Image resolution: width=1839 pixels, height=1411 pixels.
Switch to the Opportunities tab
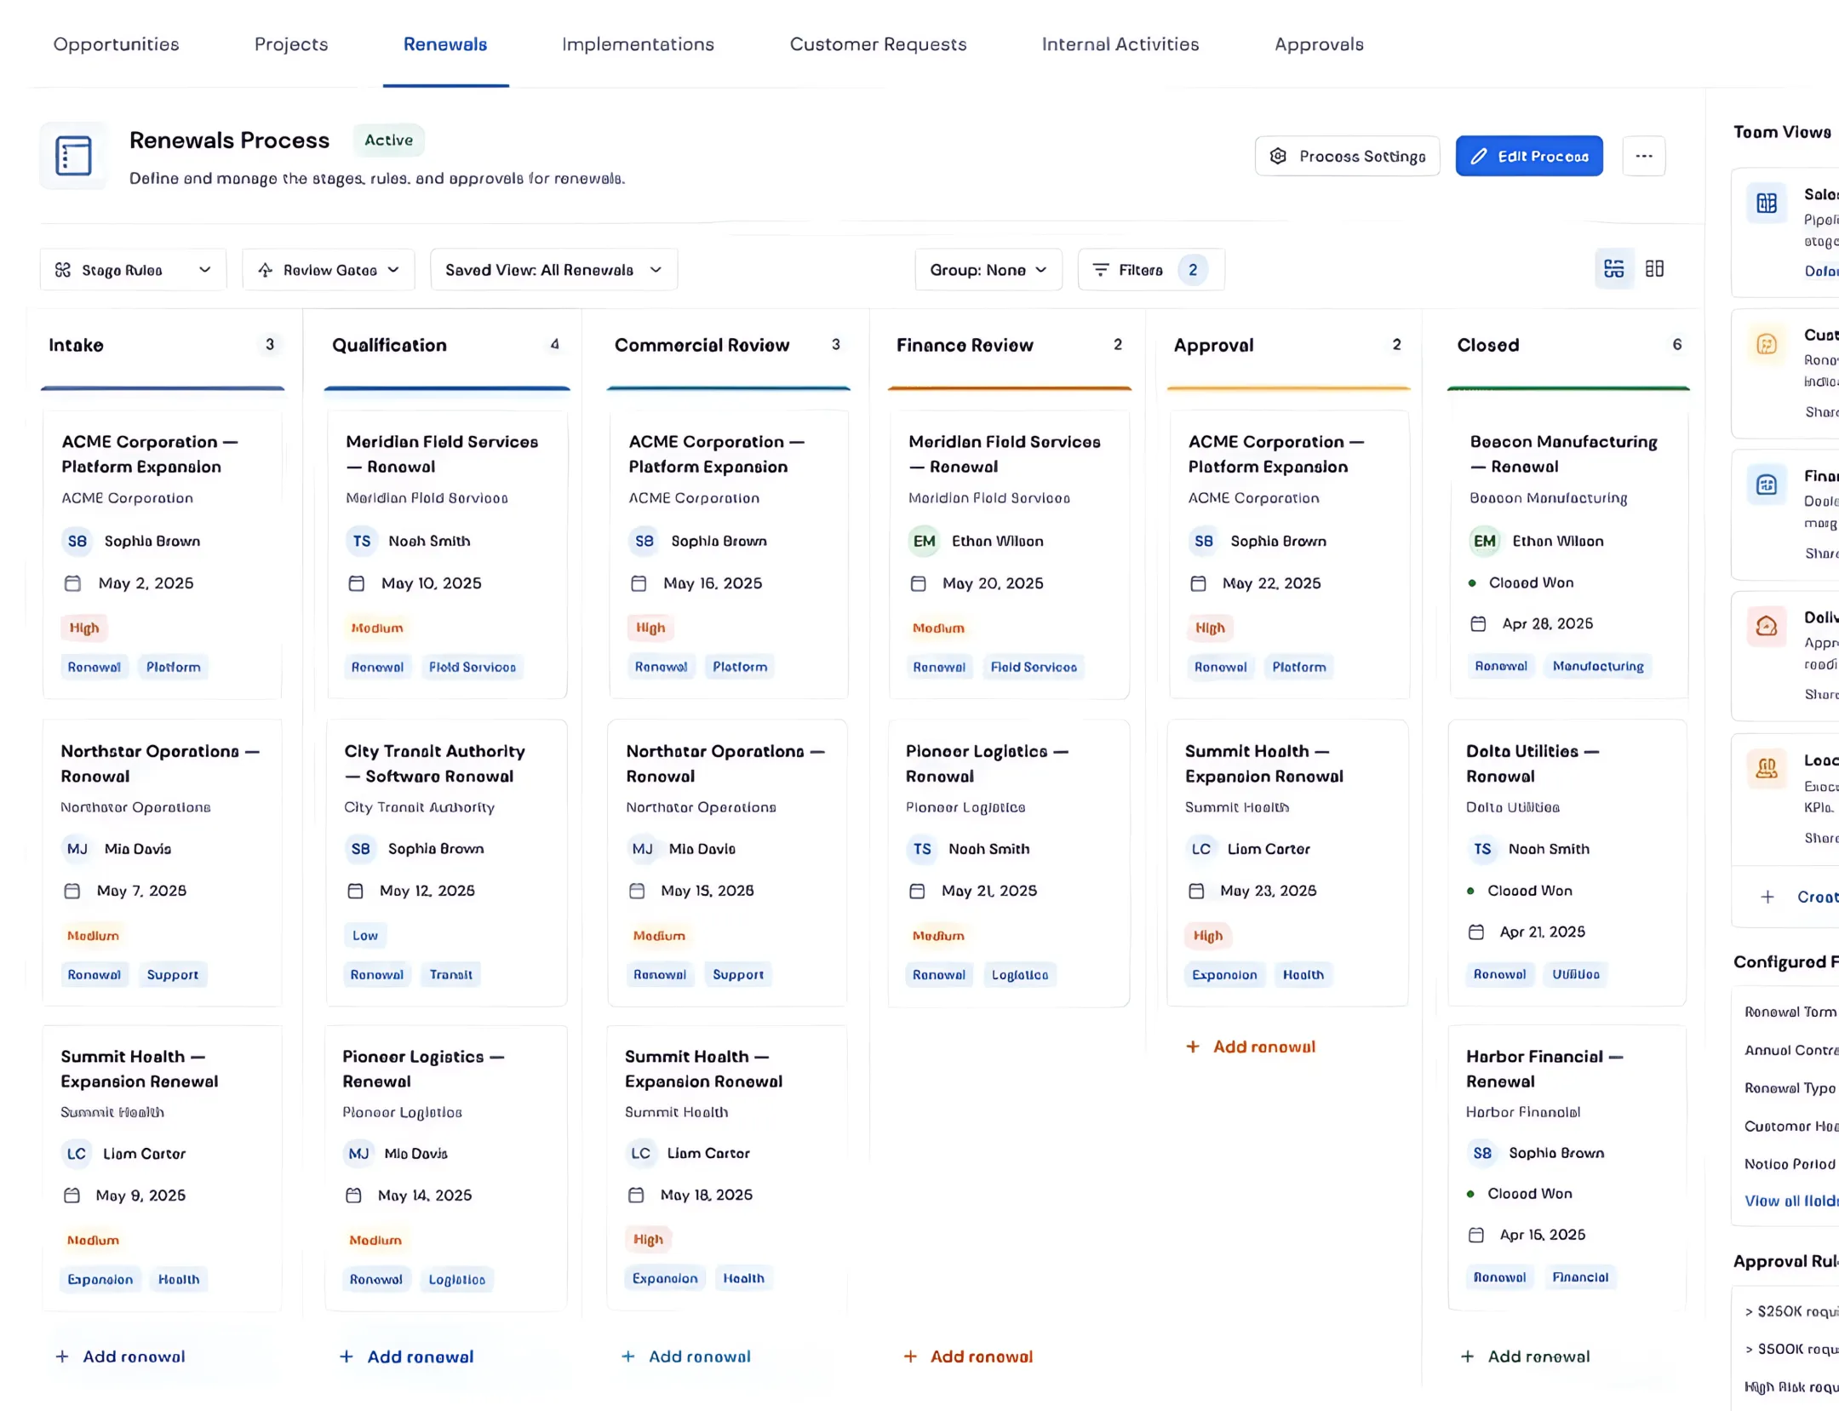(117, 44)
